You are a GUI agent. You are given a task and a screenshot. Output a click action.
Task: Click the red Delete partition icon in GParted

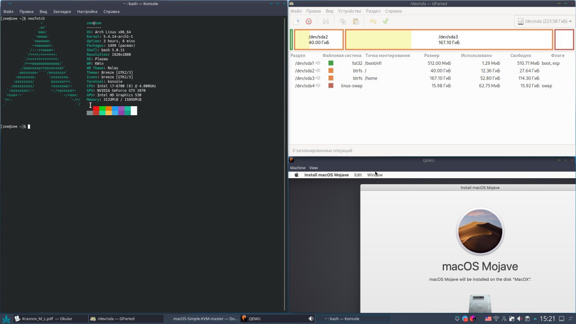tap(309, 21)
